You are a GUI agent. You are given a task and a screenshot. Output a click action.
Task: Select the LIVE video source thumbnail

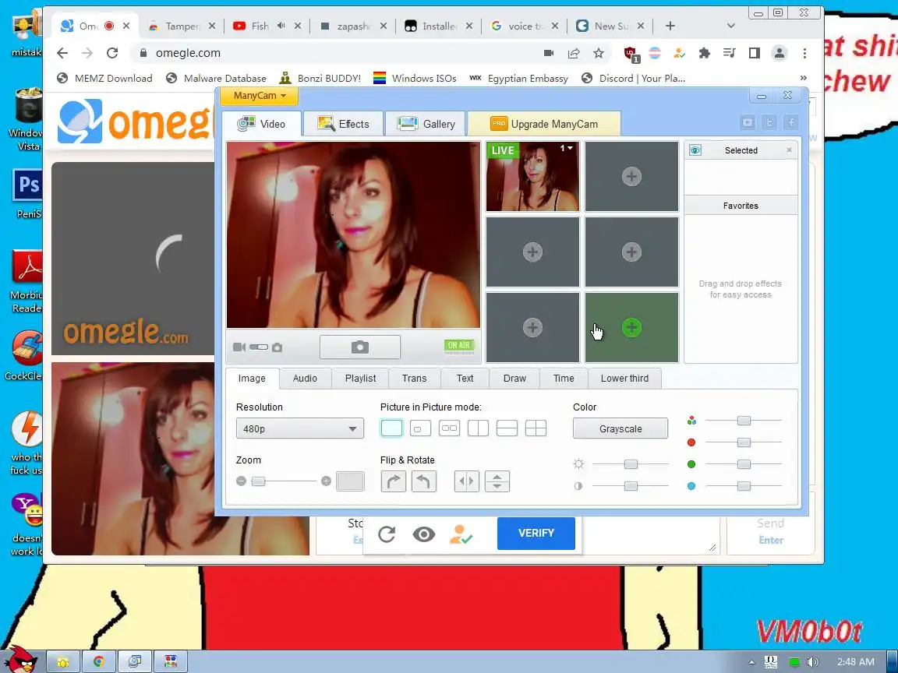(x=532, y=176)
